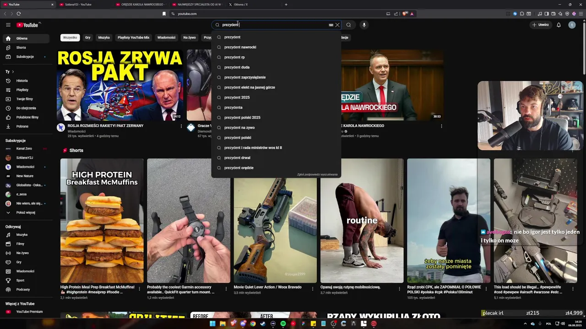Open a new browser tab with plus
Screen dimensions: 586x329
286,5
